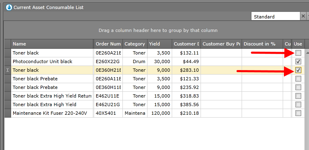Select the row indicator of the Photoconductor Unit black row
309x150 pixels.
tap(8, 61)
